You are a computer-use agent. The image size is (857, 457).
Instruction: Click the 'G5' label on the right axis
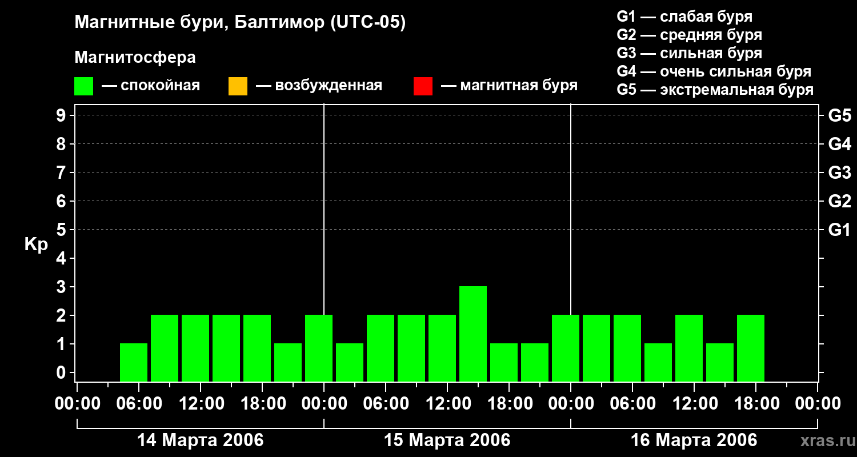coord(839,115)
